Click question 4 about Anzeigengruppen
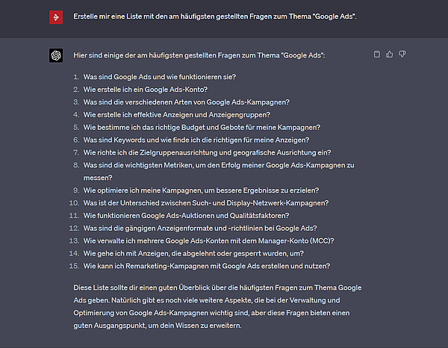This screenshot has height=348, width=448. [x=176, y=114]
